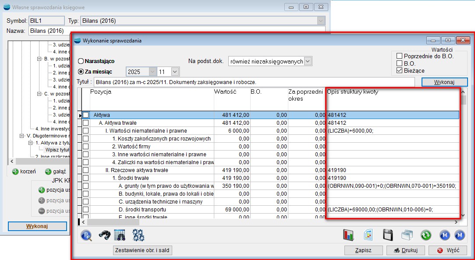Open the bar chart icon
The height and width of the screenshot is (260, 475).
348,235
